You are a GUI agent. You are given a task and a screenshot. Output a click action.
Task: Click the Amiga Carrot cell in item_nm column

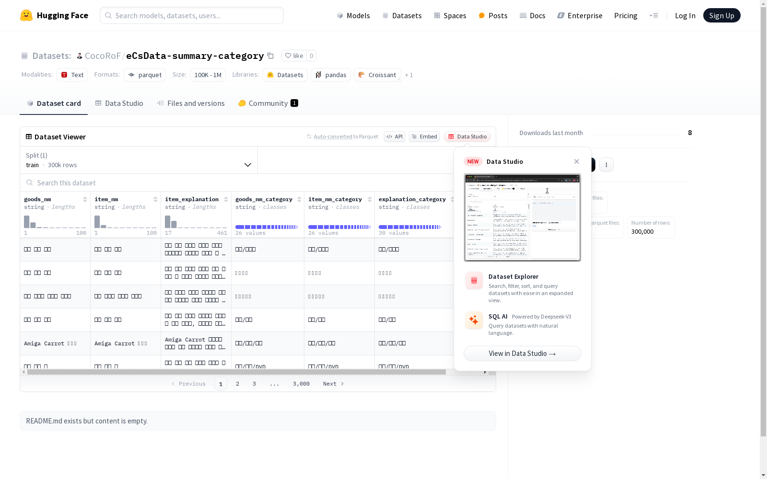[x=126, y=343]
